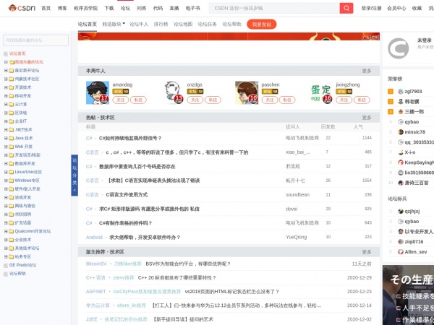The width and height of the screenshot is (434, 325).
Task: Click 韩老猿's avatar in 荣誉榜
Action: tap(401, 102)
